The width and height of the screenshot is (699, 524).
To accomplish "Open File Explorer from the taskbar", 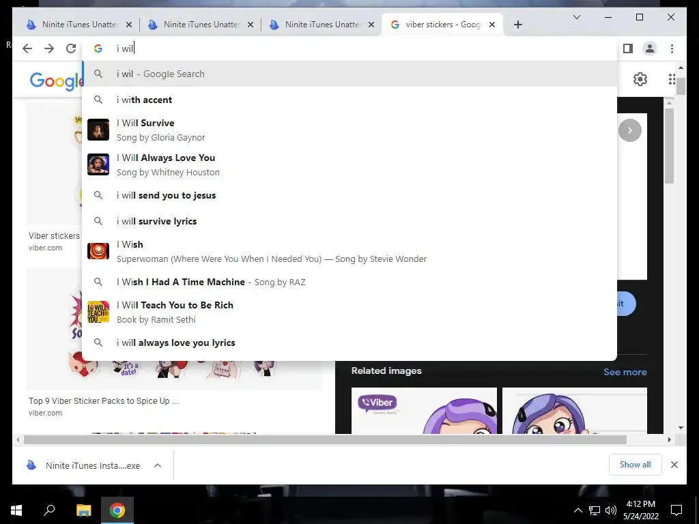I will [x=83, y=510].
